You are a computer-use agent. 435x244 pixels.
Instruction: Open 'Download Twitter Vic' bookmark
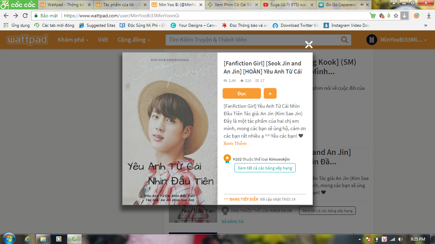tap(296, 25)
